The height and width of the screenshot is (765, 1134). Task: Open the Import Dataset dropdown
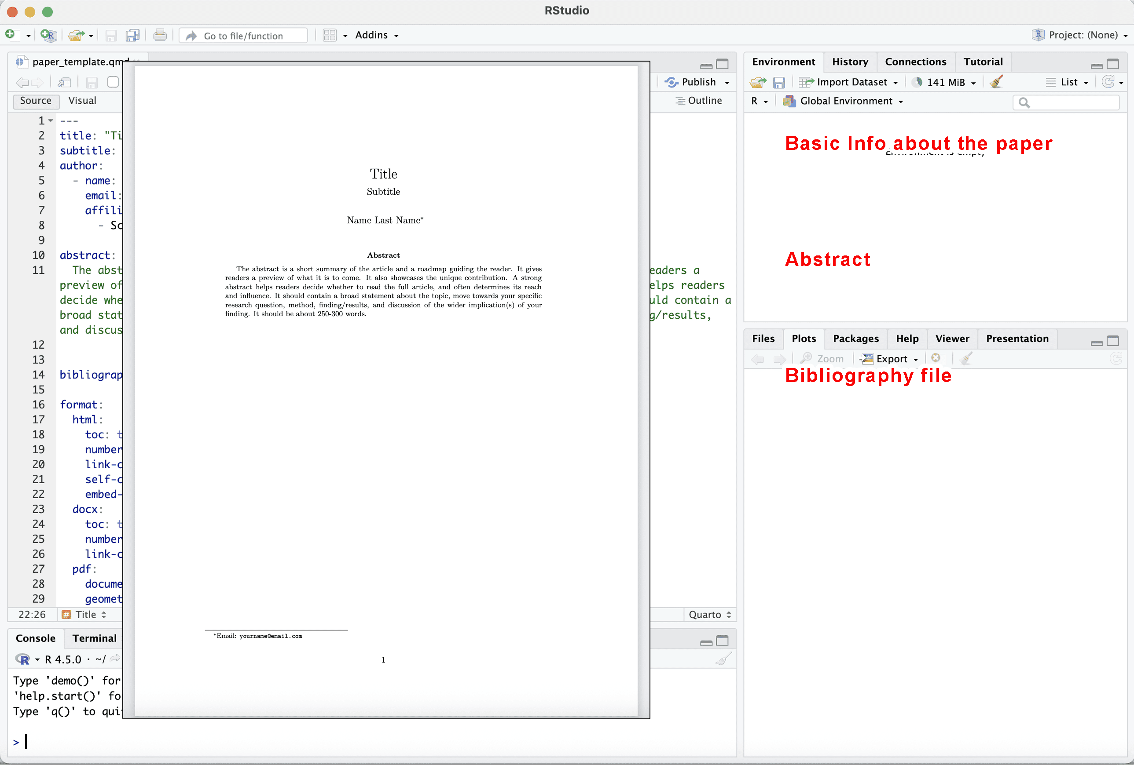click(851, 82)
